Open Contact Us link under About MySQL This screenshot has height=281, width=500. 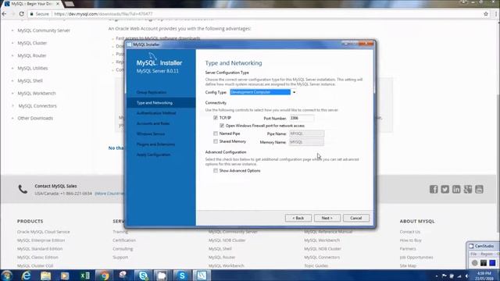click(x=409, y=232)
